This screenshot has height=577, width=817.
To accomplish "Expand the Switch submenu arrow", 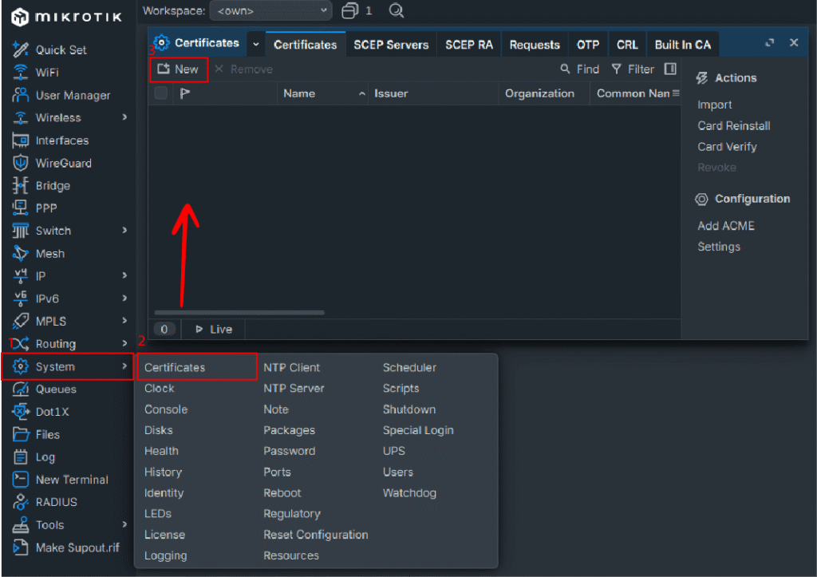I will (124, 231).
